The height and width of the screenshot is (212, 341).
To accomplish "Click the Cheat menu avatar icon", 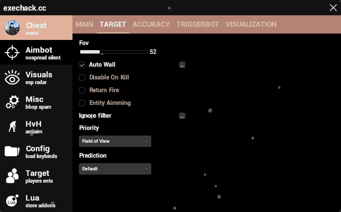I will click(12, 28).
